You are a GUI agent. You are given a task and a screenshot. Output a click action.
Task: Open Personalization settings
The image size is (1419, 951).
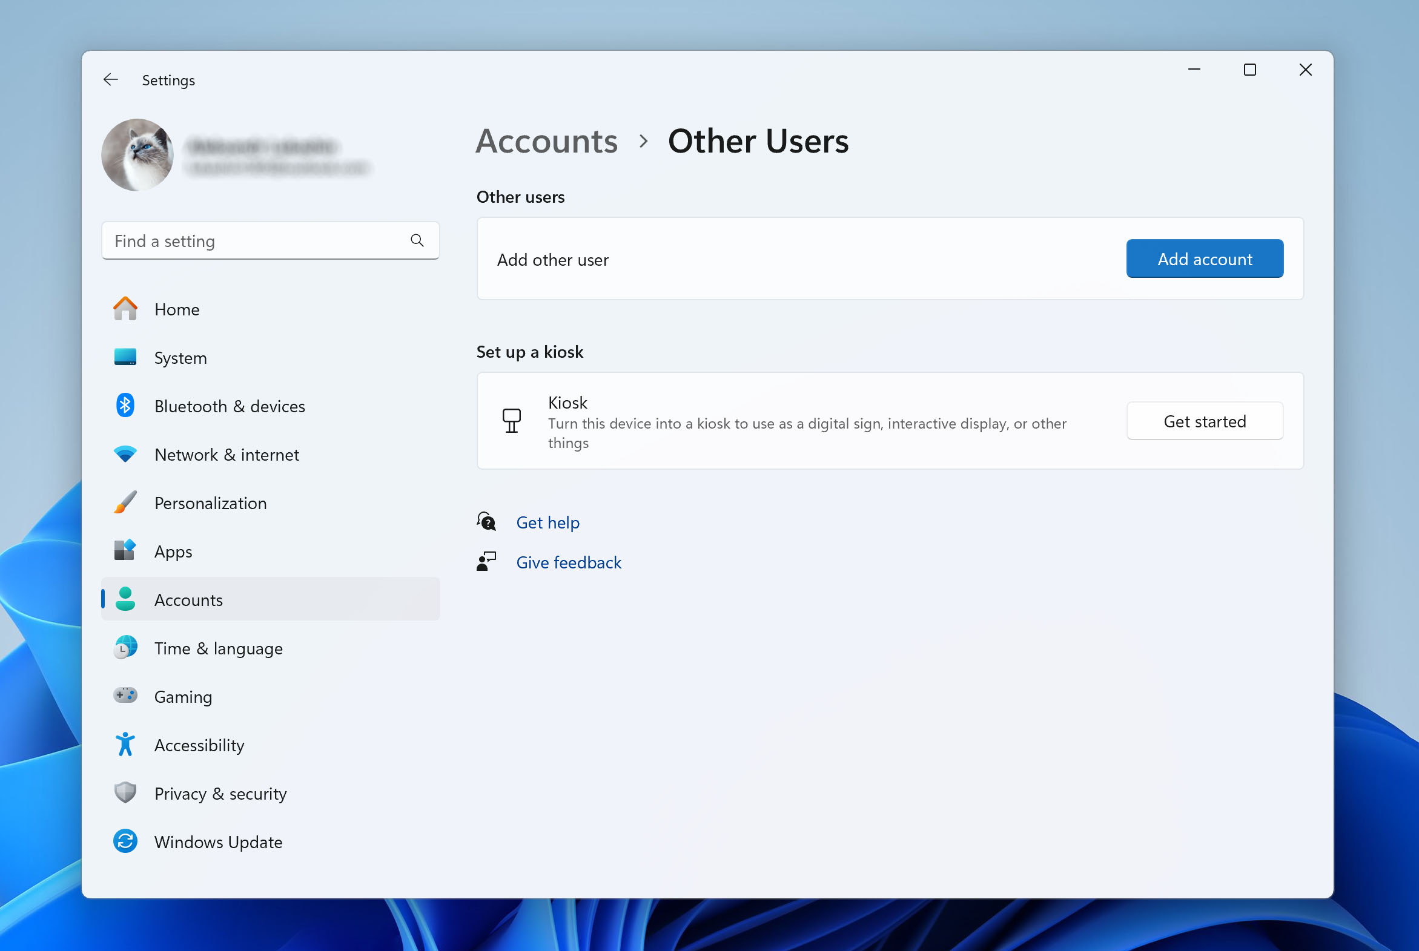point(271,503)
